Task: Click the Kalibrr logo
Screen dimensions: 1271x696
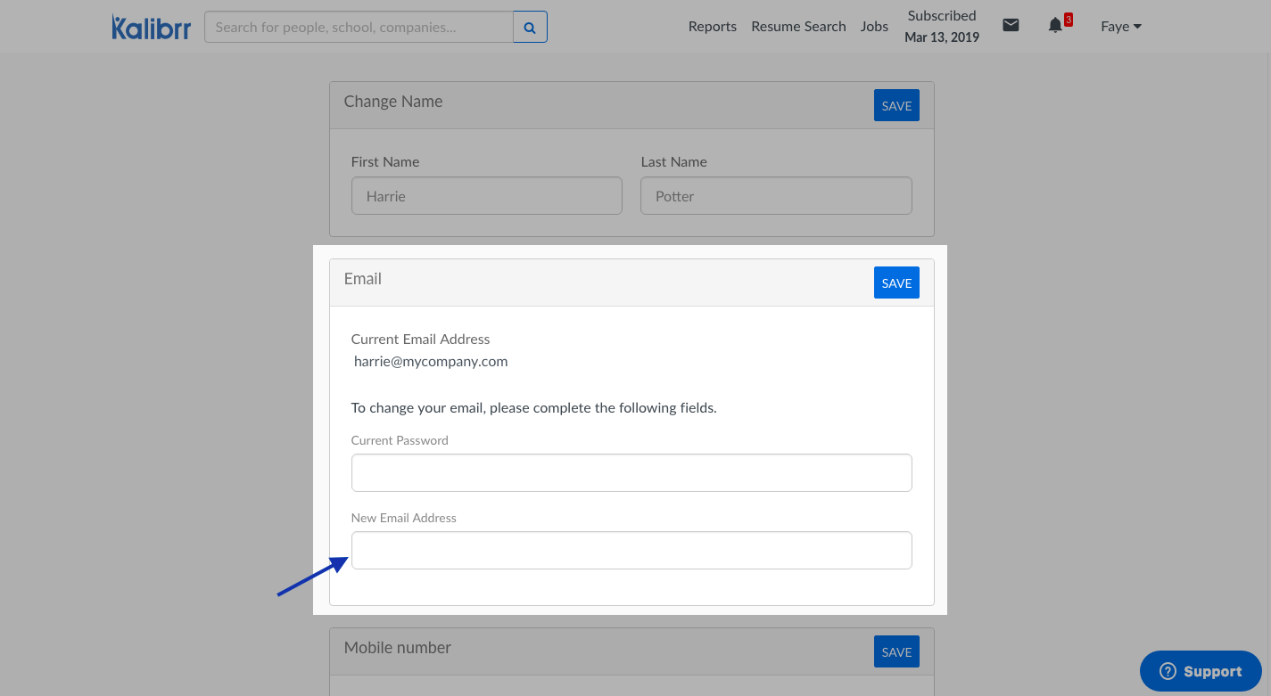Action: [x=151, y=27]
